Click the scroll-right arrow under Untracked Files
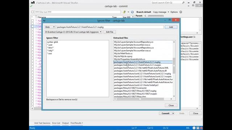This screenshot has width=232, height=130. point(171,99)
